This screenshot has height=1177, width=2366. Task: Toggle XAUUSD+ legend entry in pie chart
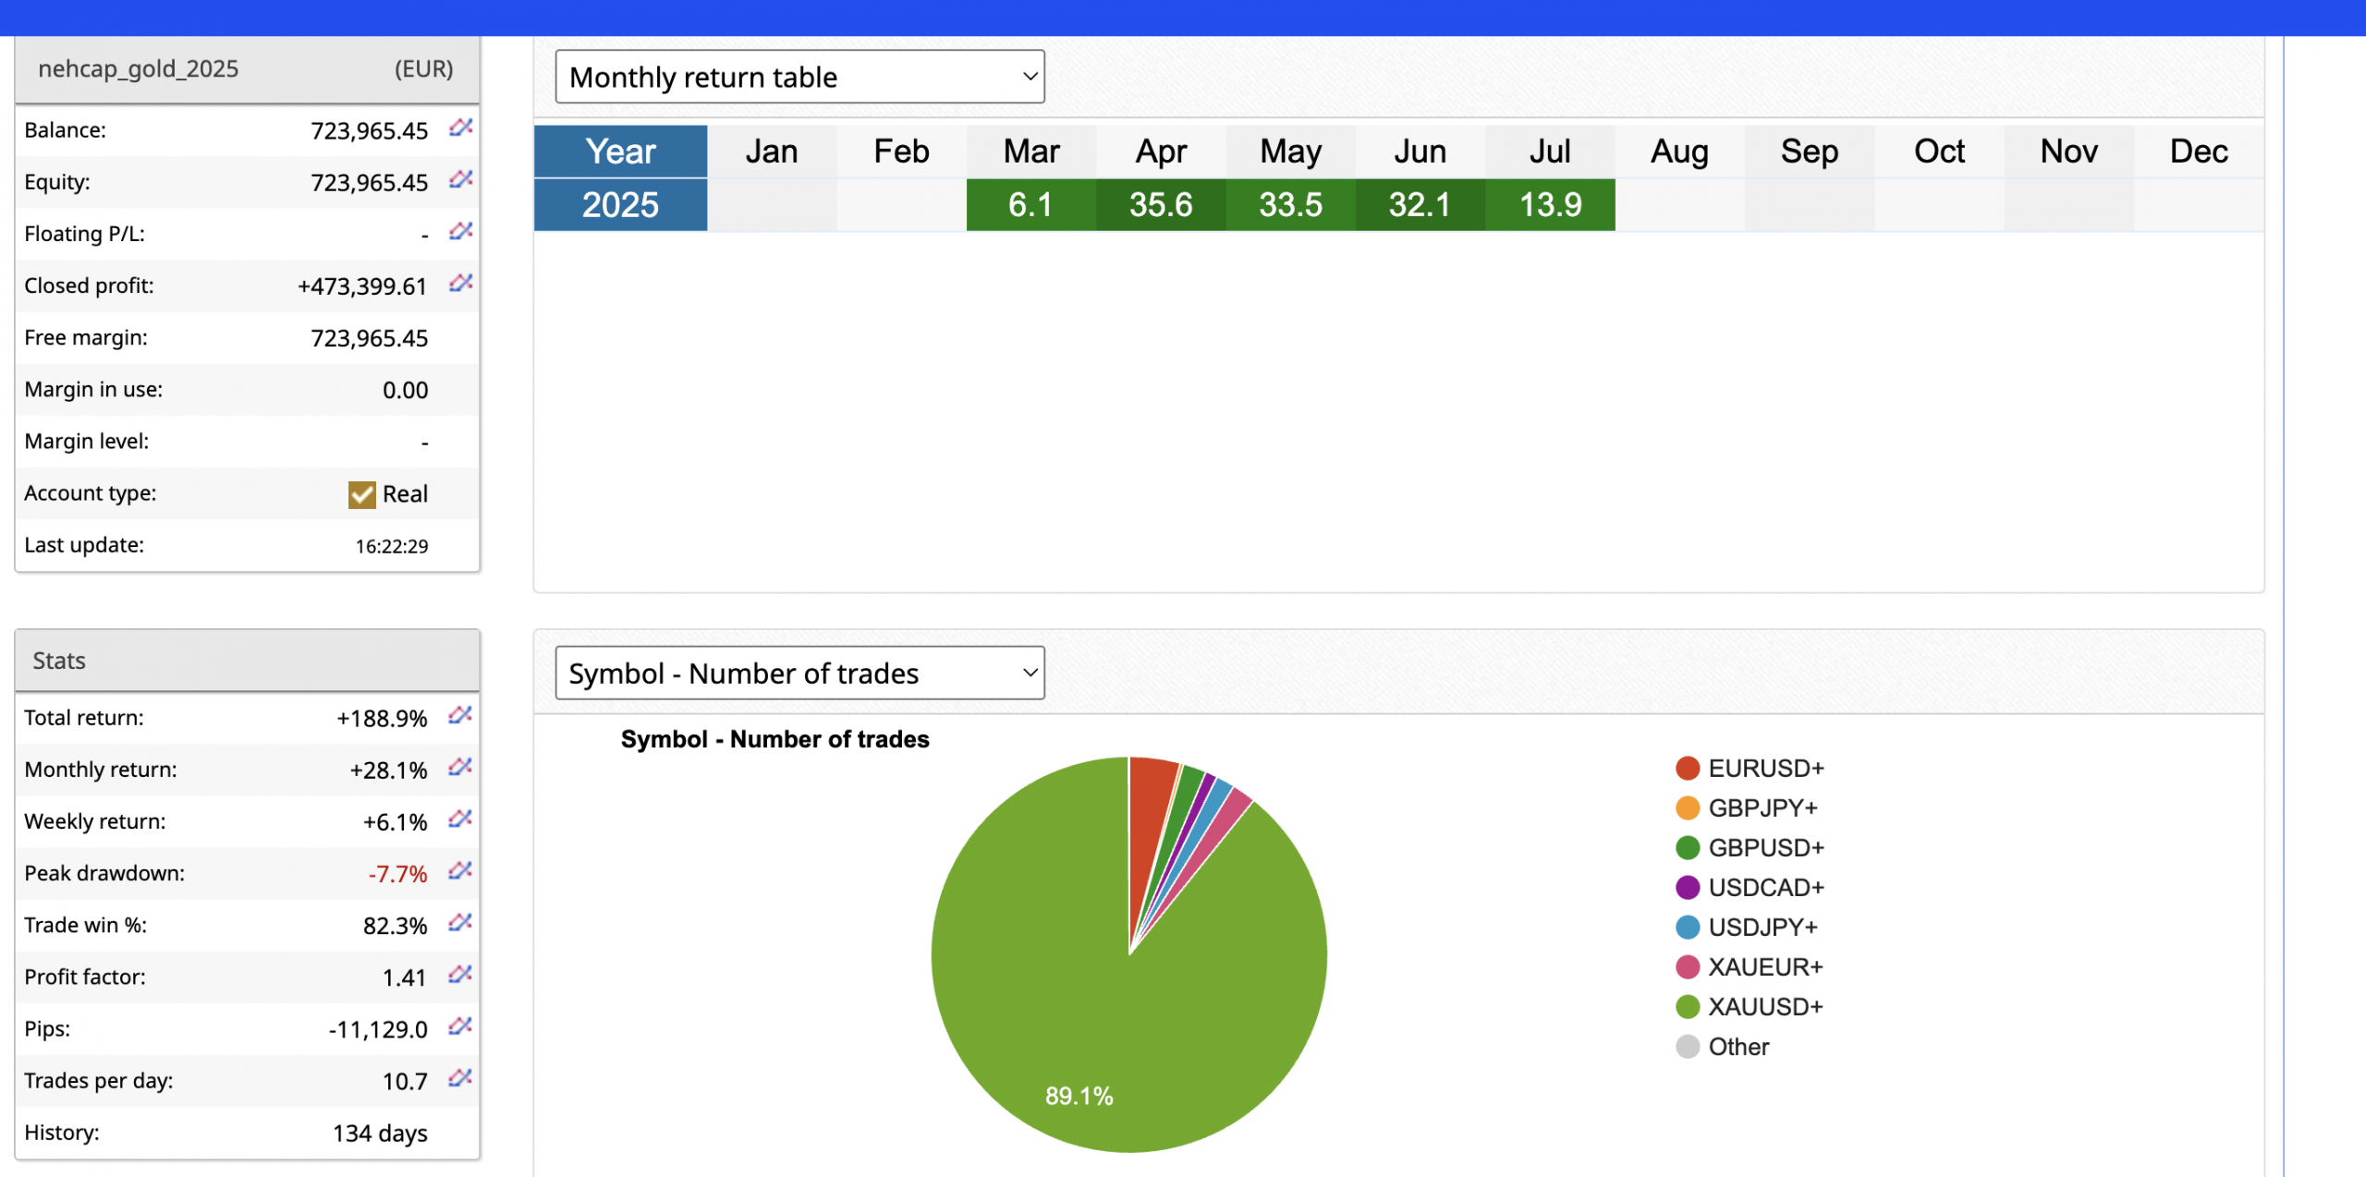coord(1763,1006)
